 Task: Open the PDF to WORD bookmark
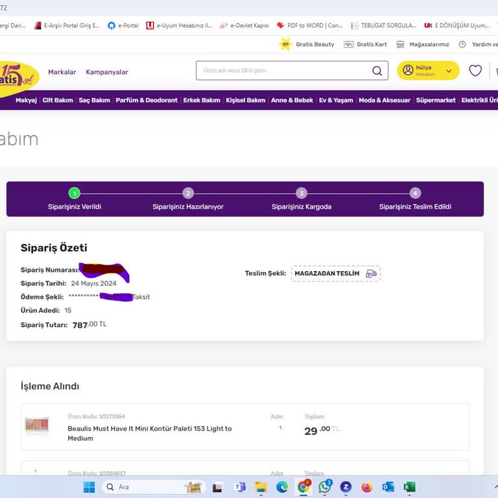(310, 25)
